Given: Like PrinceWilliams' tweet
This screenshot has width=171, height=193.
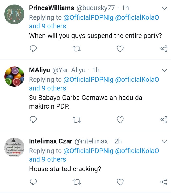Looking at the screenshot, I should tap(120, 49).
